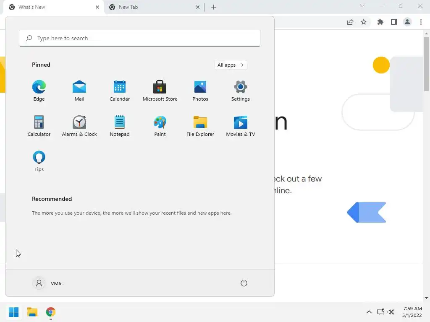Open the Chrome three-dot menu
The width and height of the screenshot is (430, 322).
pos(421,22)
